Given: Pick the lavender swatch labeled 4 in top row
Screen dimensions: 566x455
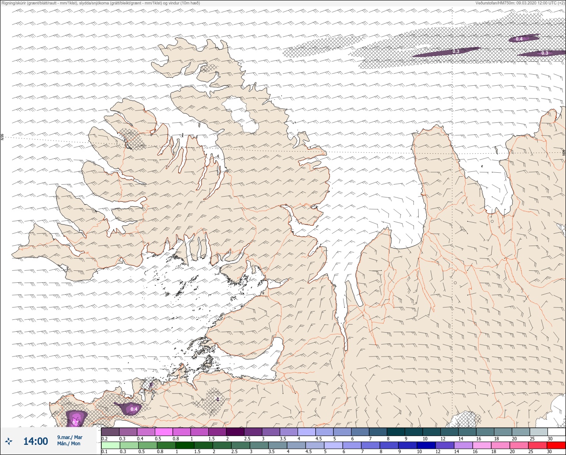Looking at the screenshot, I should [306, 432].
